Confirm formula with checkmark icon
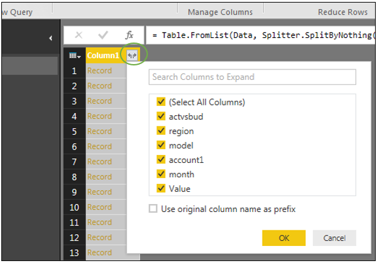This screenshot has width=377, height=263. click(103, 35)
